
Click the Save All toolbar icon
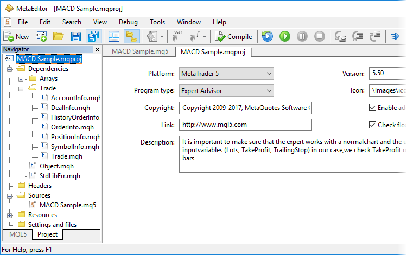[x=93, y=37]
